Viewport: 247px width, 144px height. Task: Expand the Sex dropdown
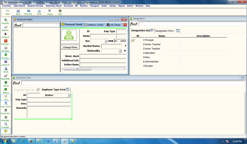pyautogui.click(x=106, y=41)
